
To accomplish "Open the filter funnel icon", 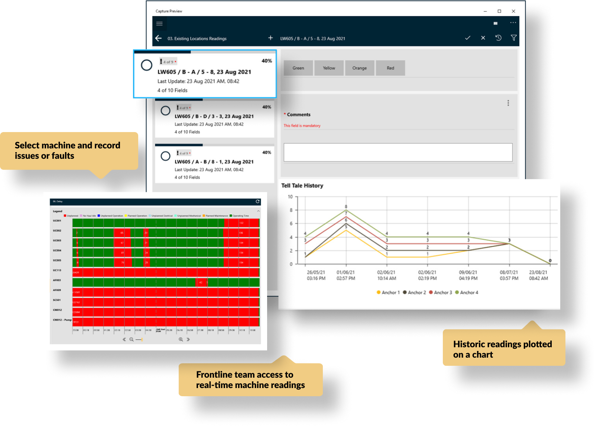I will tap(514, 38).
